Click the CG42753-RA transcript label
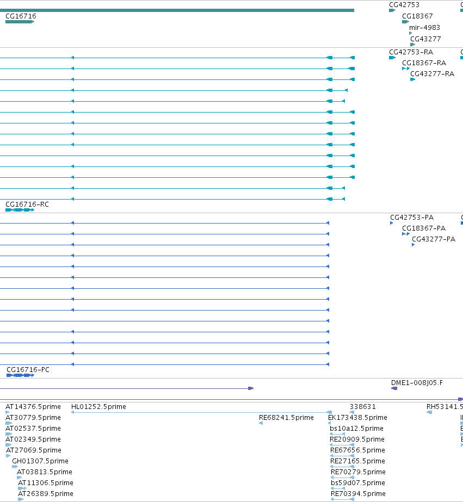463x502 pixels. (x=411, y=52)
